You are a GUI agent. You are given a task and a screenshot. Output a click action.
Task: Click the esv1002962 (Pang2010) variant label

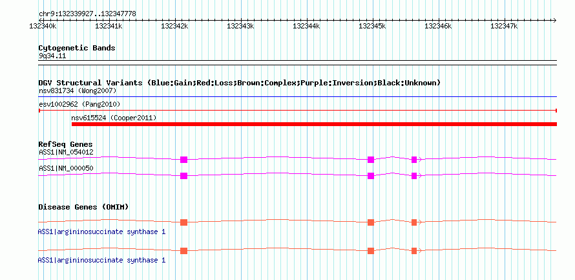[79, 104]
